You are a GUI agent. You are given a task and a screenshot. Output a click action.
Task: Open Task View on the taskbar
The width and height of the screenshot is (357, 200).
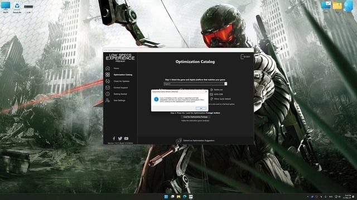(172, 197)
